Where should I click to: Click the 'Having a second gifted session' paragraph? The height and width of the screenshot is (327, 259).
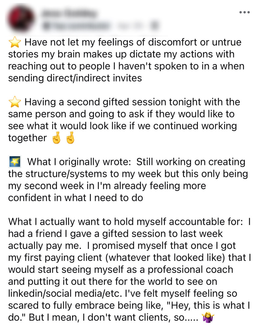124,120
